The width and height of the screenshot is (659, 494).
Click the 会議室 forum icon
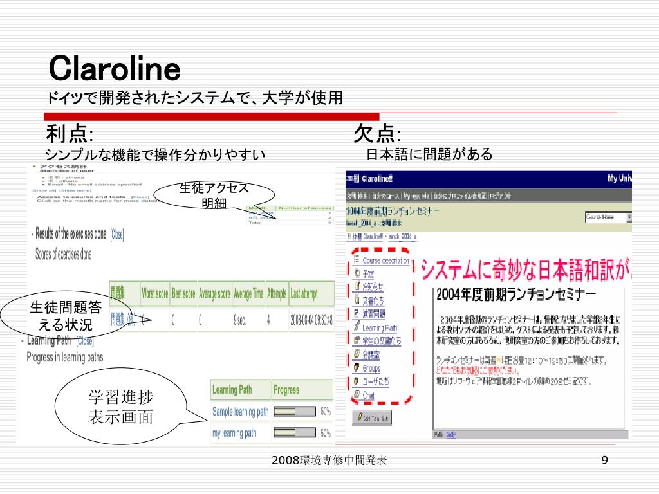click(x=357, y=354)
